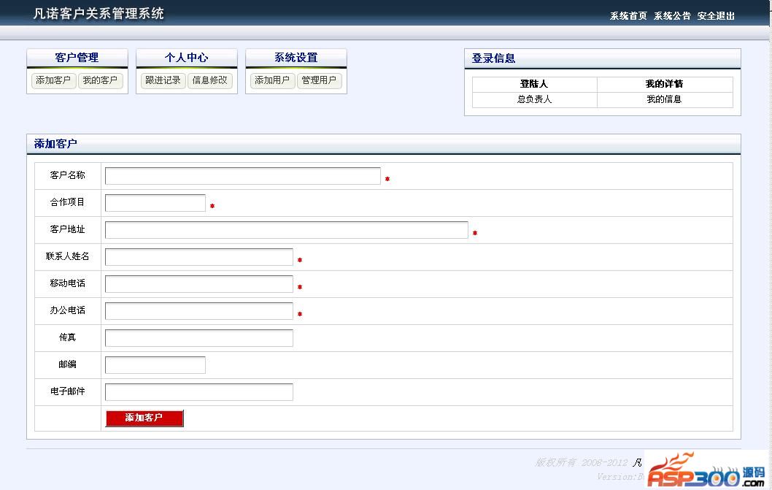Click 安全退出 to log out

tap(716, 16)
